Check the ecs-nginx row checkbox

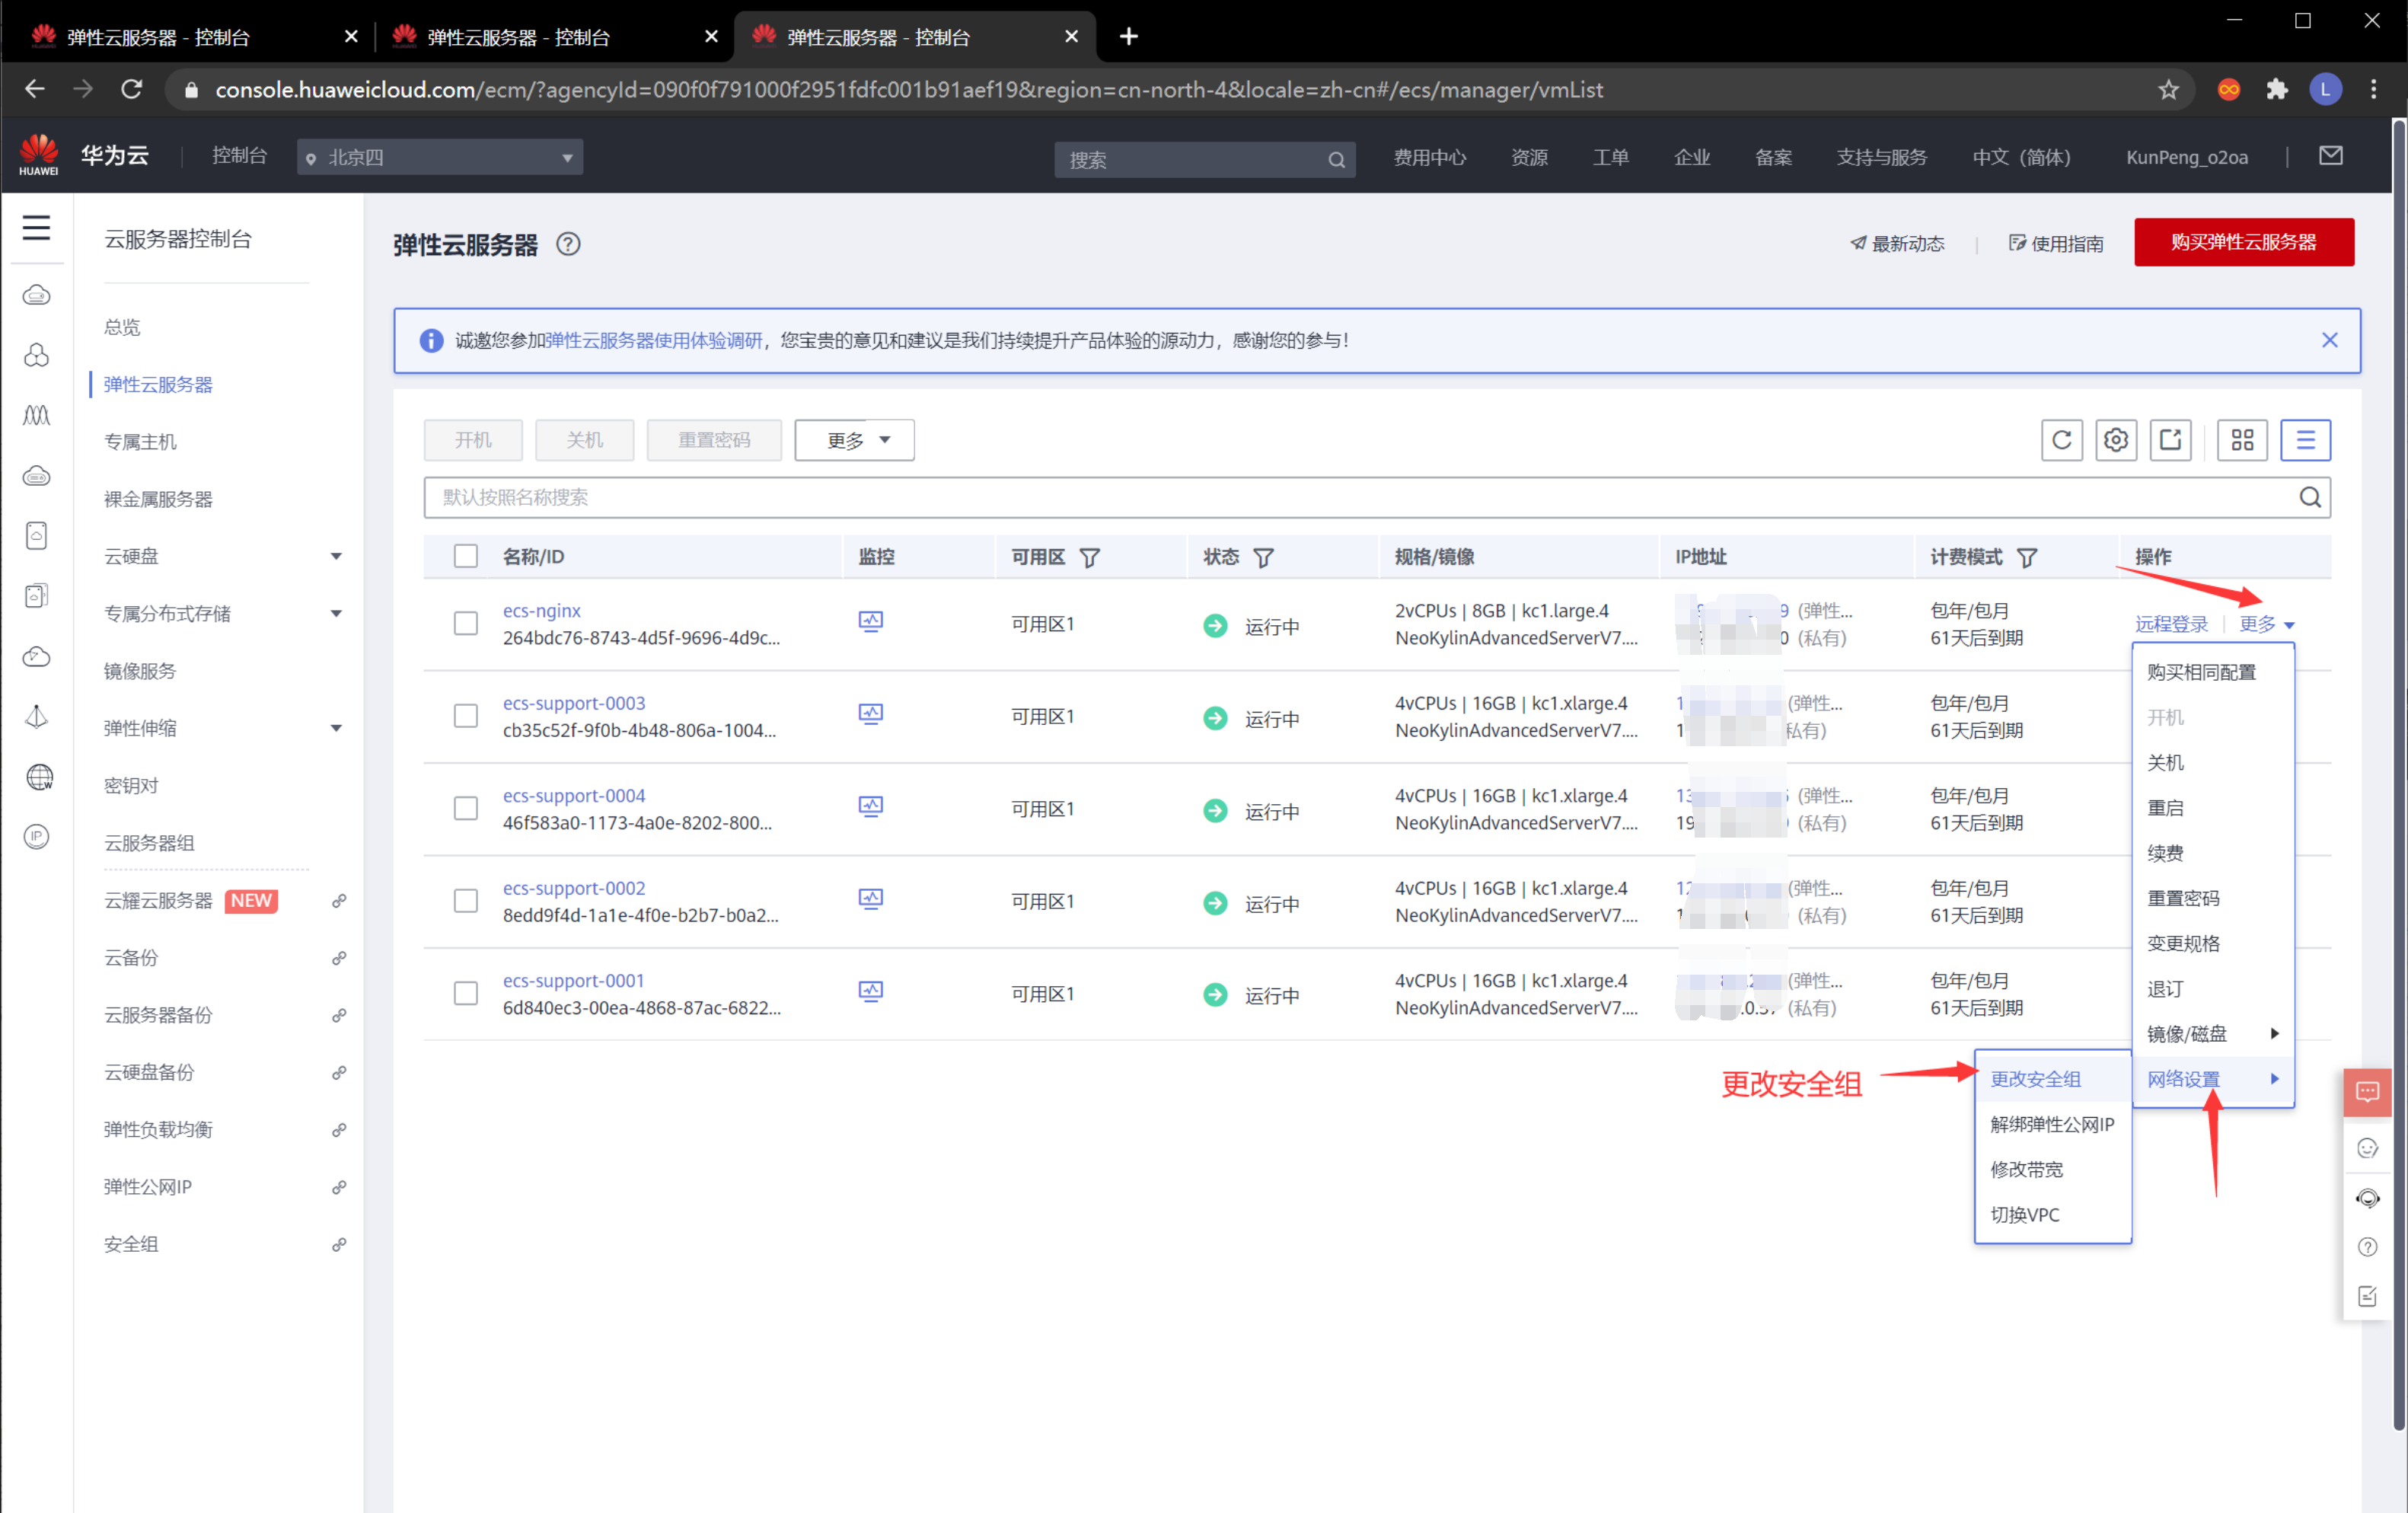pos(465,624)
